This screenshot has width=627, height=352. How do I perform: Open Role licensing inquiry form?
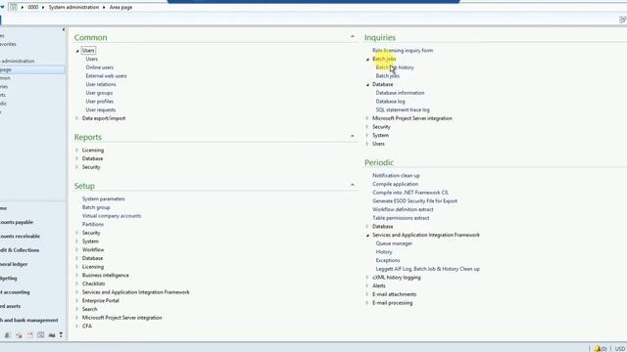403,51
